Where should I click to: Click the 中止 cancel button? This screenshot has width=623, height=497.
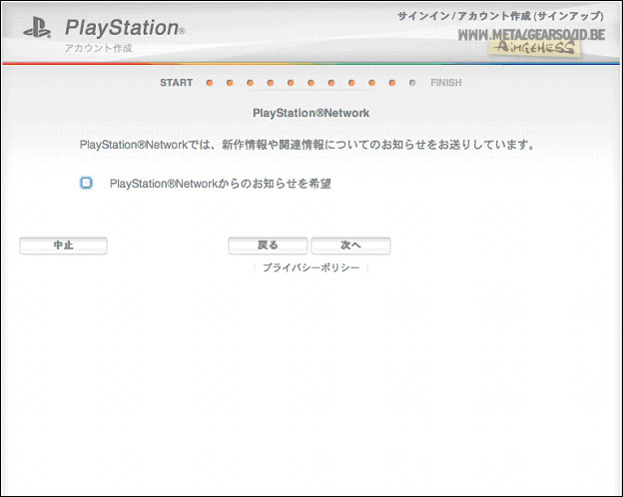63,246
